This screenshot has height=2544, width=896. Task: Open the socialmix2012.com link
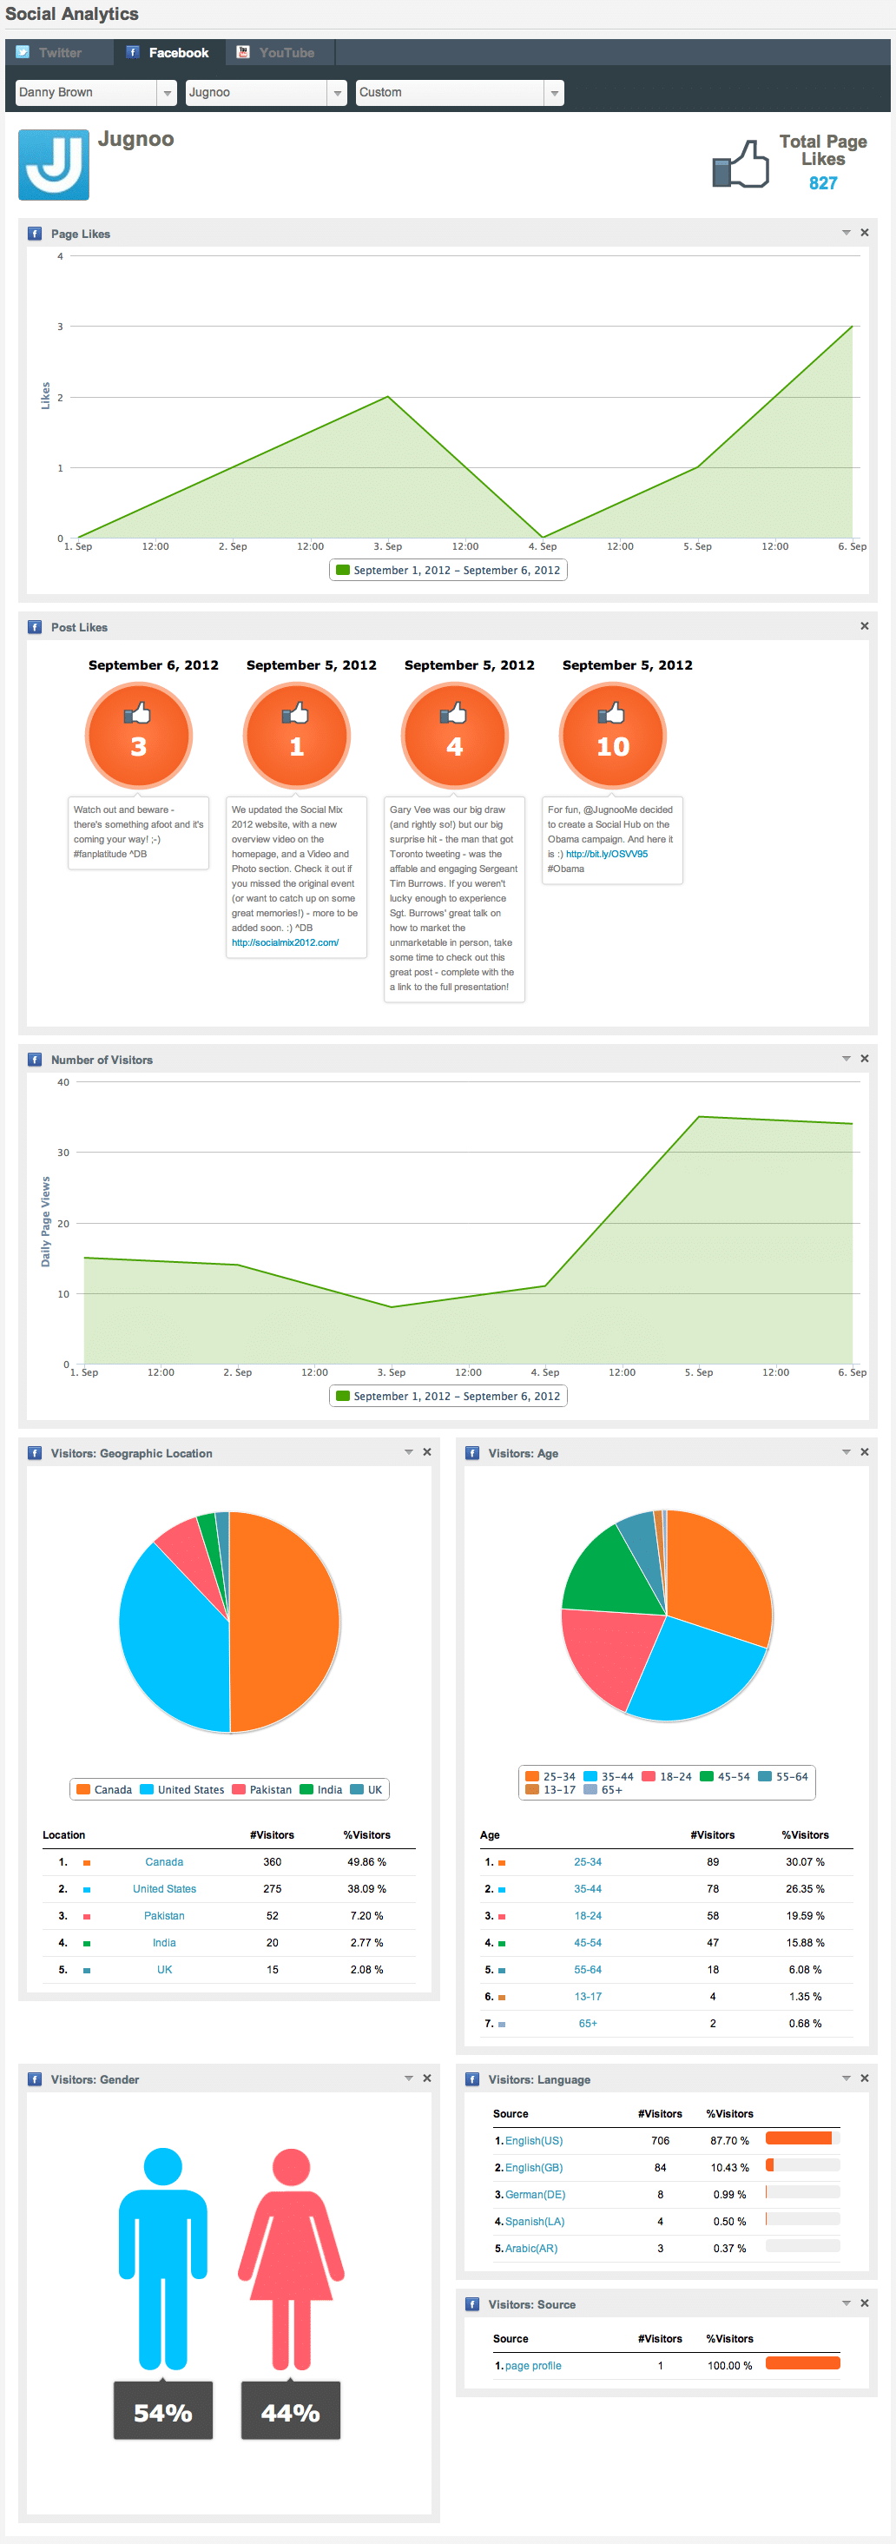pos(284,942)
